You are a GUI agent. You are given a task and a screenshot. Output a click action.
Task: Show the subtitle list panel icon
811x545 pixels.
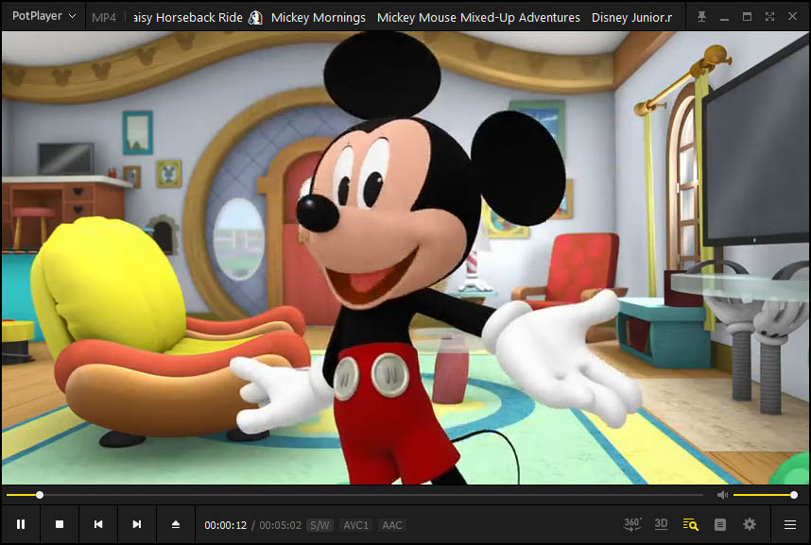(720, 525)
